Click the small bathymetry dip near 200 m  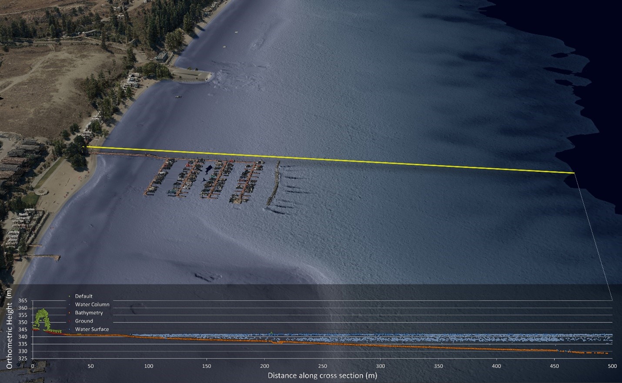[277, 342]
